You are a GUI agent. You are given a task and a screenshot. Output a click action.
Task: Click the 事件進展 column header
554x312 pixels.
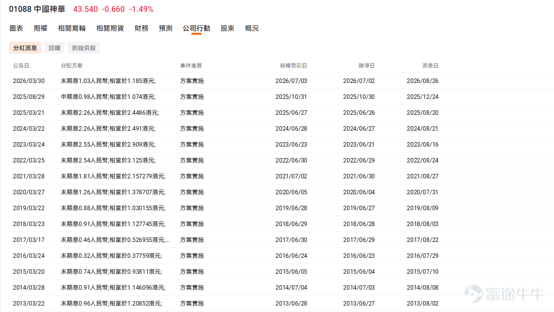click(x=191, y=66)
